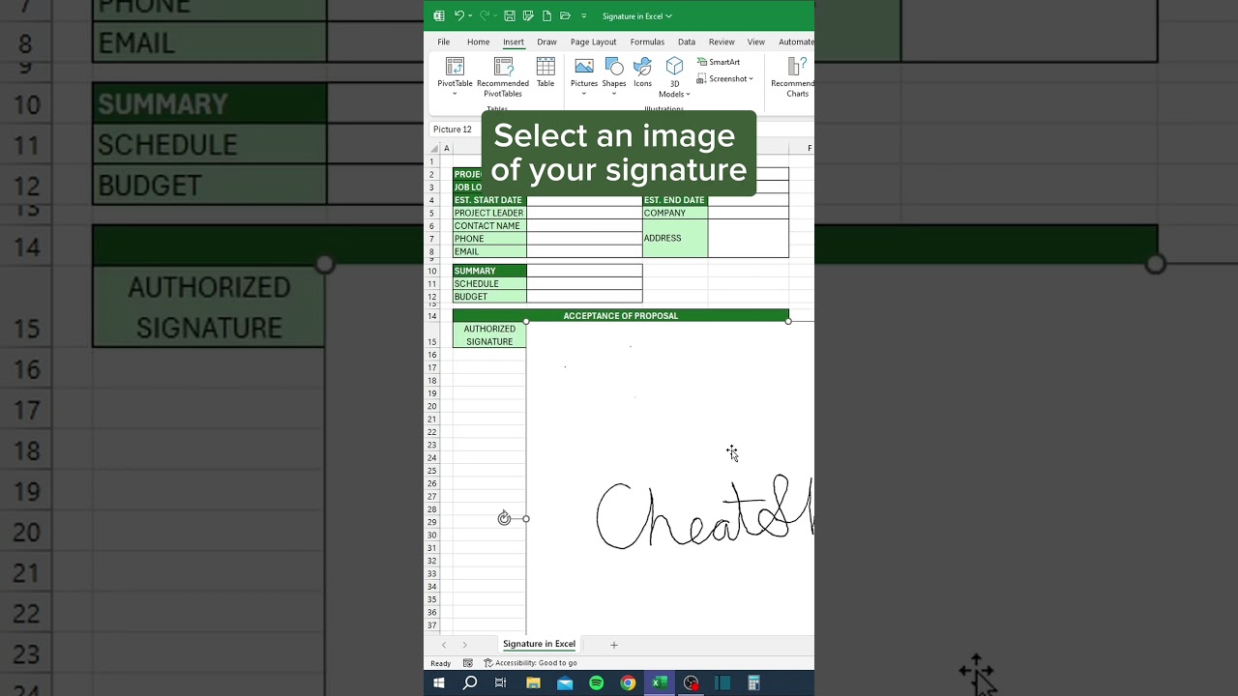The image size is (1238, 696).
Task: Go to the next sheet with the tab arrow
Action: click(x=464, y=645)
